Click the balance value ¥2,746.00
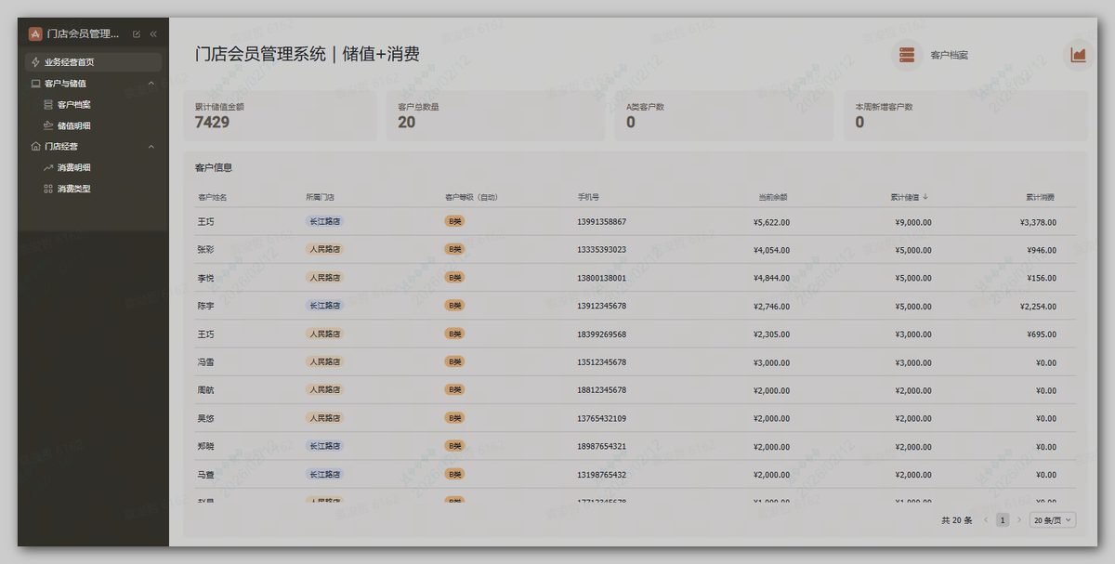 click(x=771, y=307)
